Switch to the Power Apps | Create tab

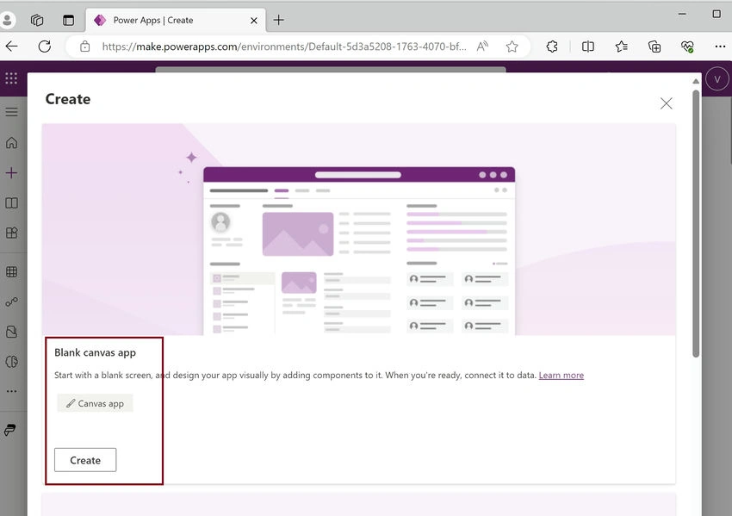tap(176, 20)
